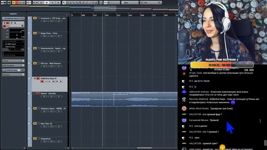Disable solo on Addictive Keys 01 track

[38, 78]
